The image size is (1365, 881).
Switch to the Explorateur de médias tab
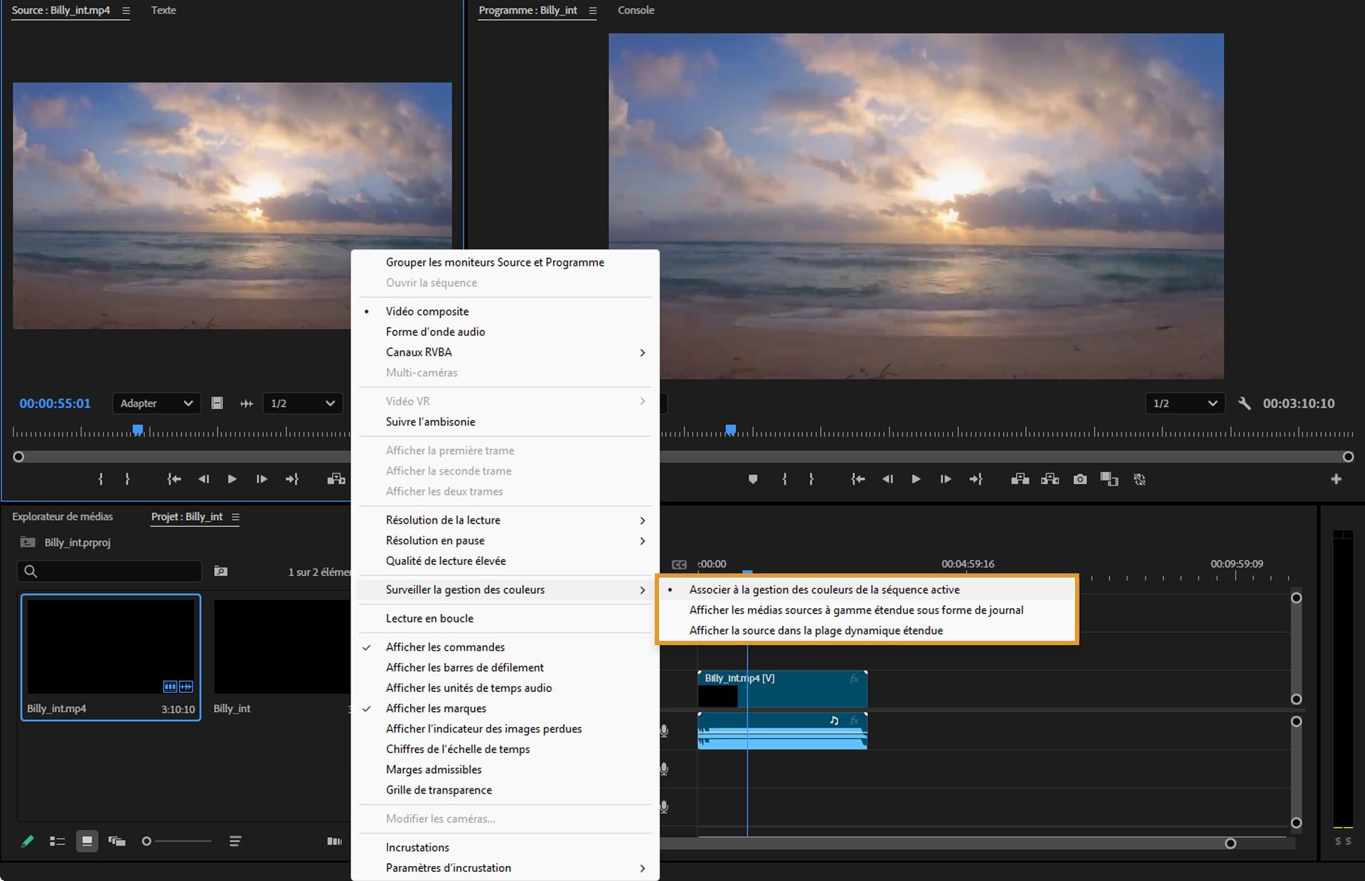point(63,517)
